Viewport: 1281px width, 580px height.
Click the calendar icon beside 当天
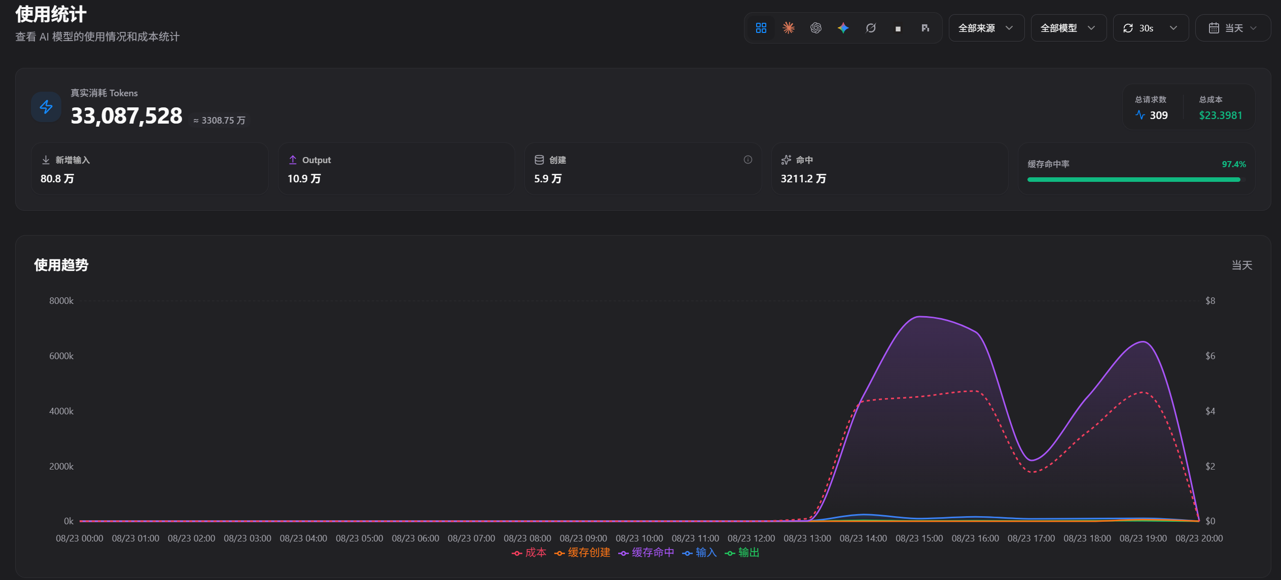(1214, 28)
